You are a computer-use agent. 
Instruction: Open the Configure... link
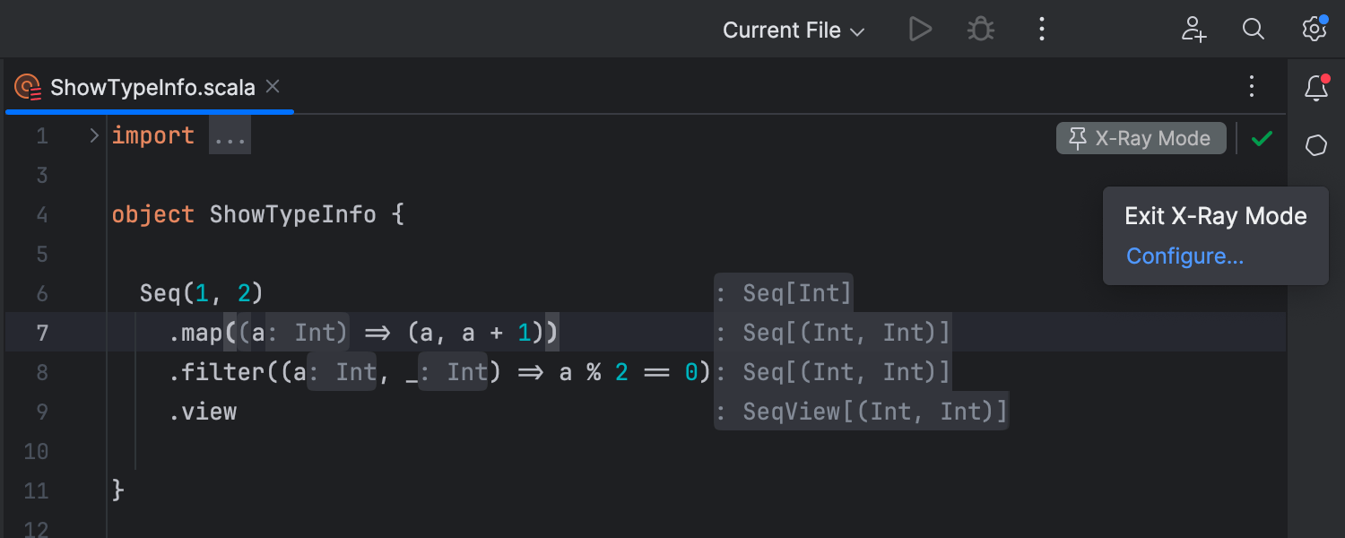tap(1184, 256)
